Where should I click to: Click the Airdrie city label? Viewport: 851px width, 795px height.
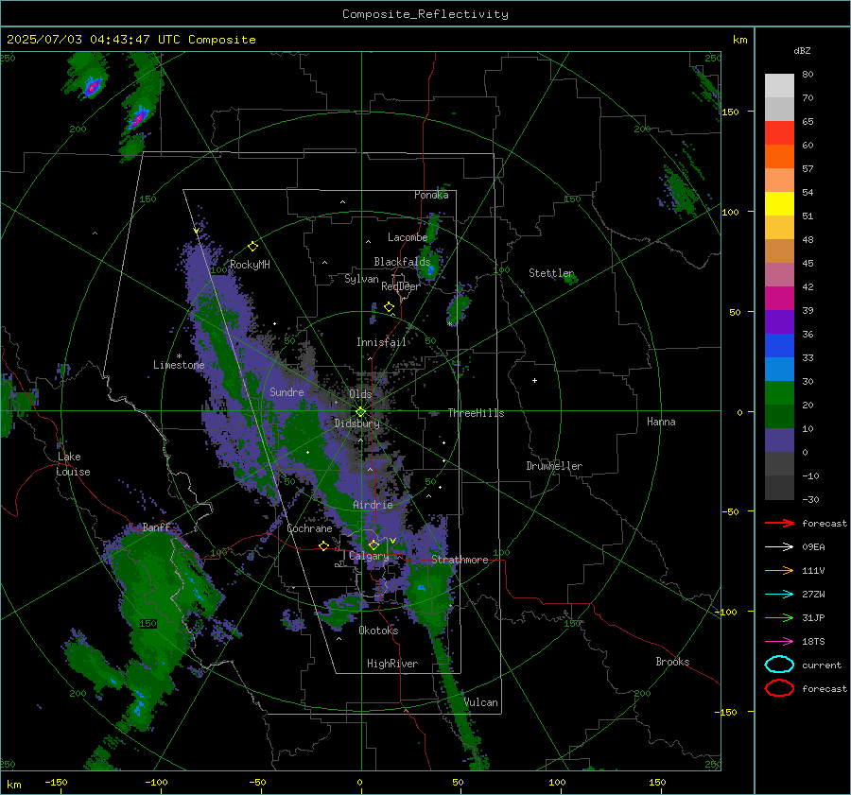[x=373, y=505]
